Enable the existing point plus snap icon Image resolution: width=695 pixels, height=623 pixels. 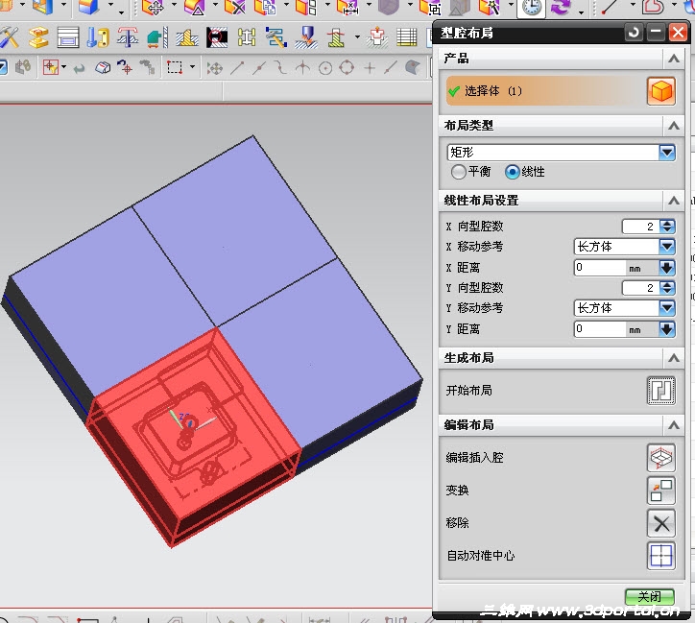pyautogui.click(x=370, y=68)
